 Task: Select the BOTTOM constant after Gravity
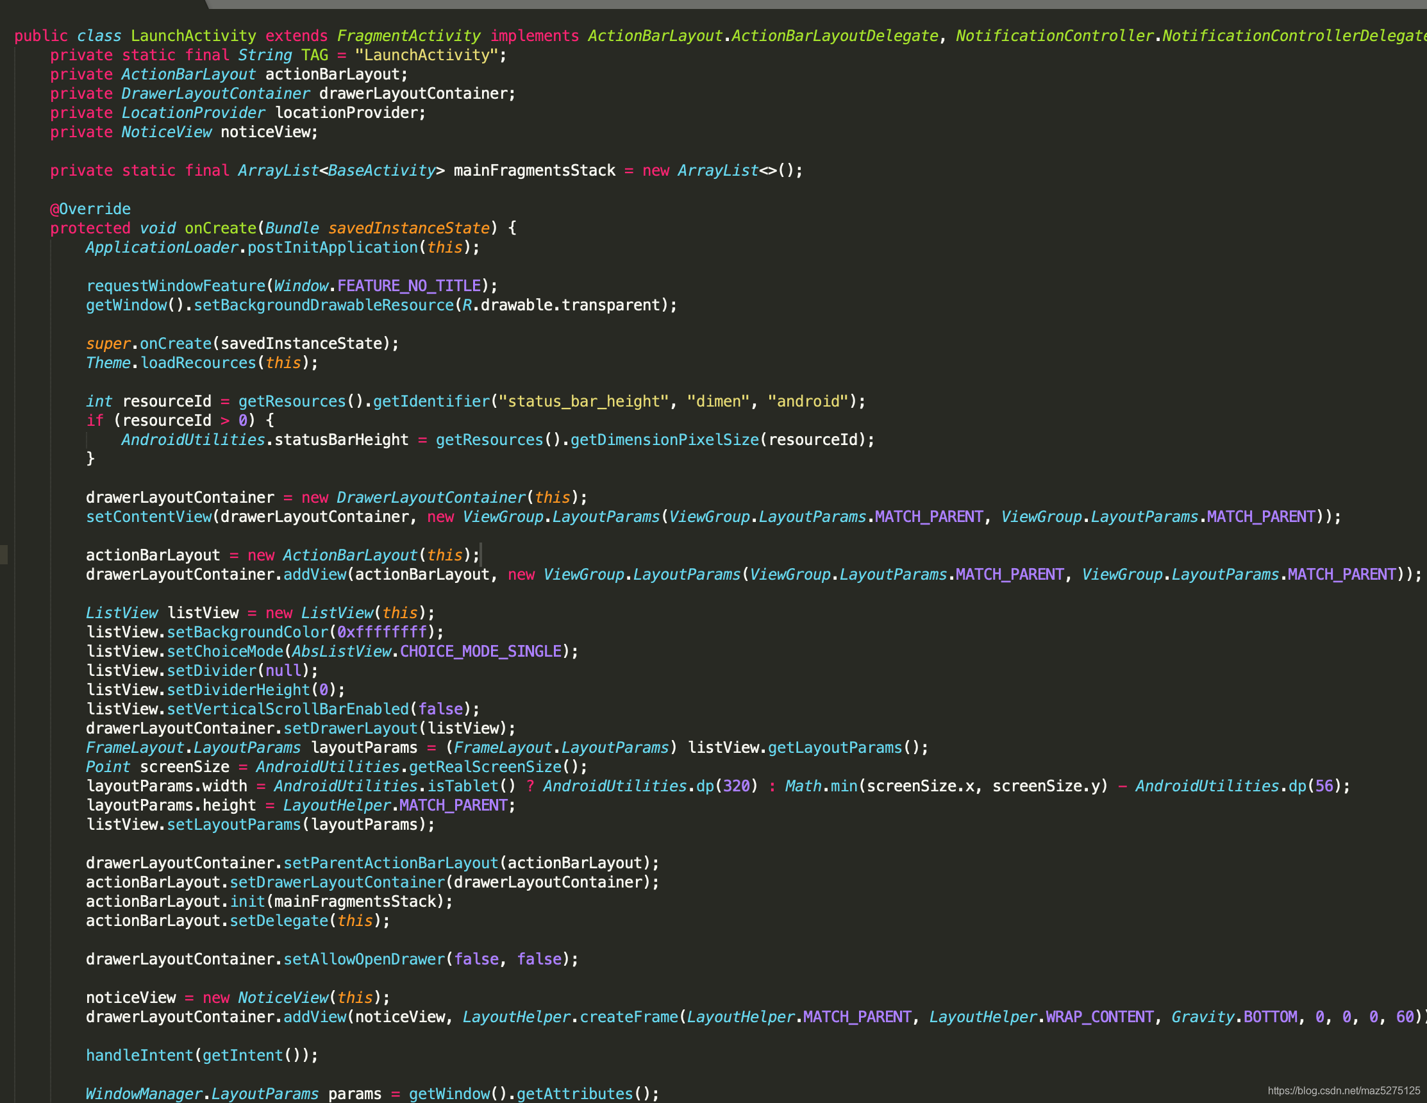click(x=1269, y=1016)
